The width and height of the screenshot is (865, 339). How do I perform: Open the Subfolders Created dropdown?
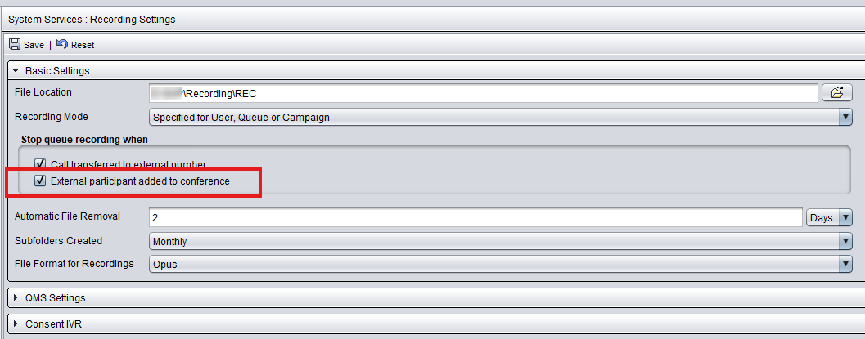click(501, 241)
